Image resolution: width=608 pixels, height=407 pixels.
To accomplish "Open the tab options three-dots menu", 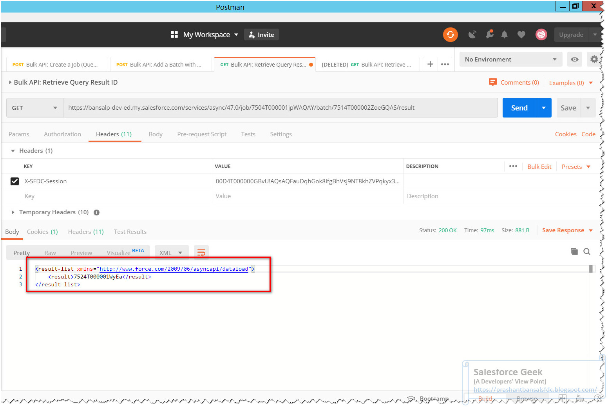I will [x=445, y=64].
